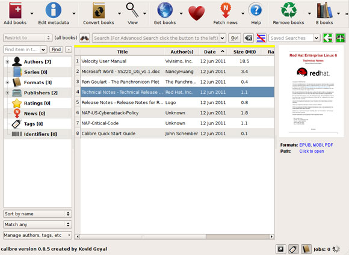This screenshot has width=349, height=255.
Task: Open Edit metadata dropdown arrow
Action: tap(74, 13)
